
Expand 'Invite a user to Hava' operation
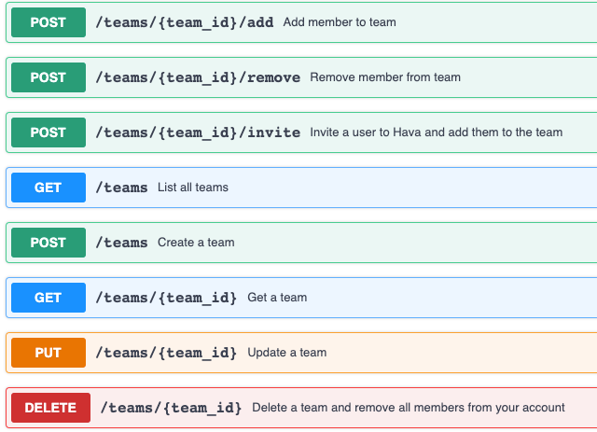(x=436, y=132)
